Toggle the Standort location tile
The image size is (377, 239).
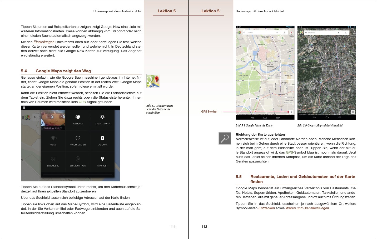click(x=102, y=161)
